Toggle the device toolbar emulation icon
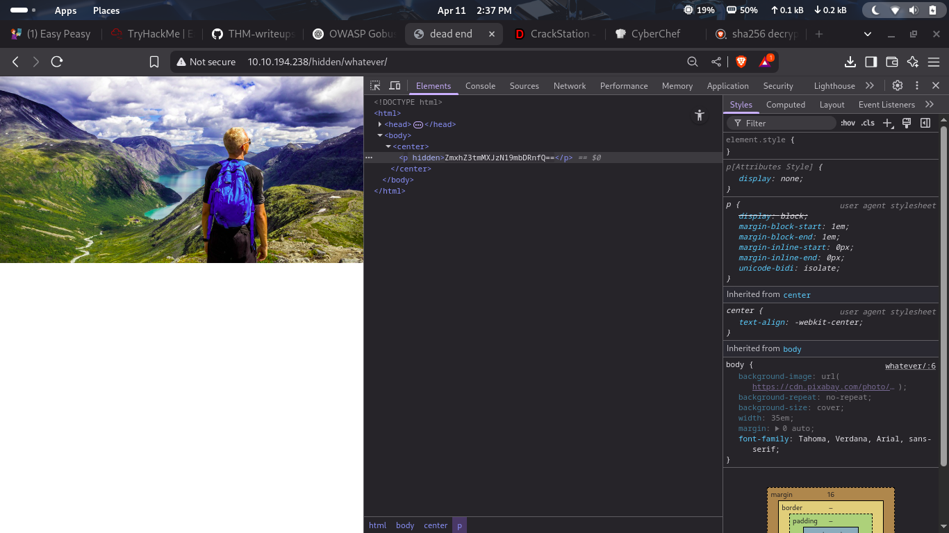The width and height of the screenshot is (949, 533). pos(395,86)
